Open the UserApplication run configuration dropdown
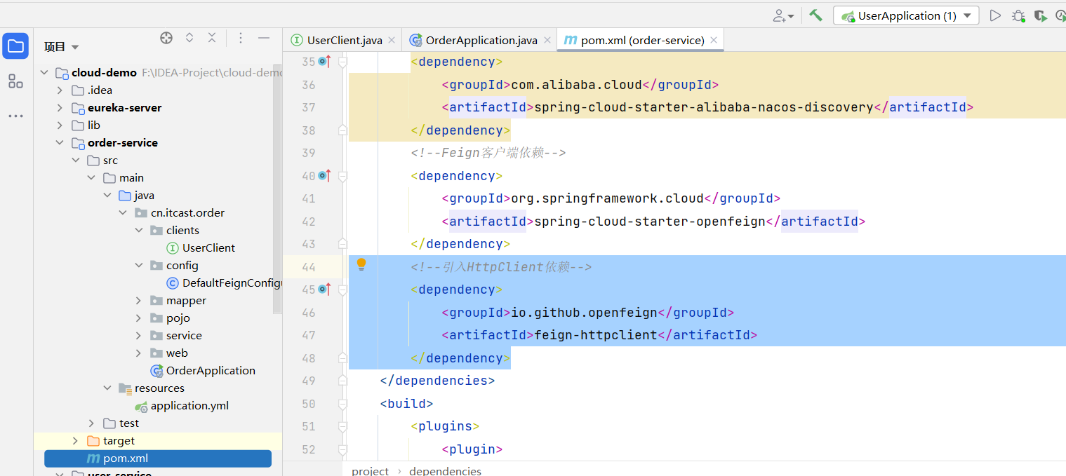Viewport: 1066px width, 476px height. point(906,15)
